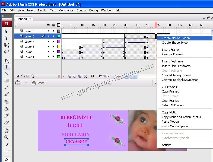Select the Lasso tool
213x162 pixels.
pyautogui.click(x=7, y=52)
